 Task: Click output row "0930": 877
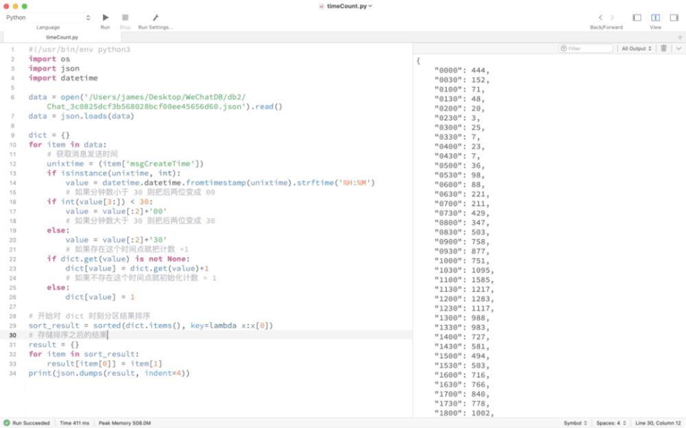tap(462, 252)
